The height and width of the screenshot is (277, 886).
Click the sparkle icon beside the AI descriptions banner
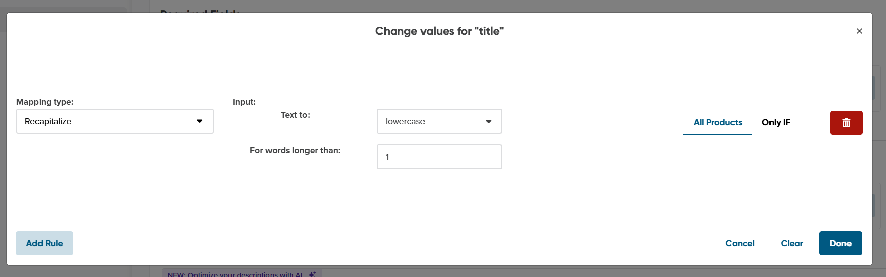click(x=312, y=274)
